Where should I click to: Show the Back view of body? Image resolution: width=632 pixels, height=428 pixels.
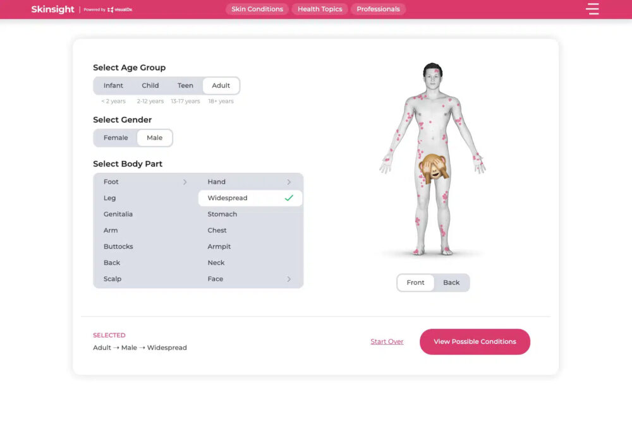pyautogui.click(x=451, y=283)
